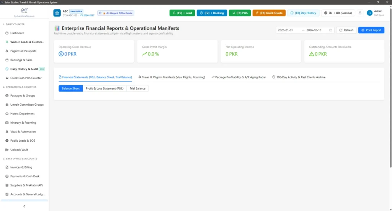Screen dimensions: 392x211
Task: Click the Refresh button
Action: pos(346,30)
